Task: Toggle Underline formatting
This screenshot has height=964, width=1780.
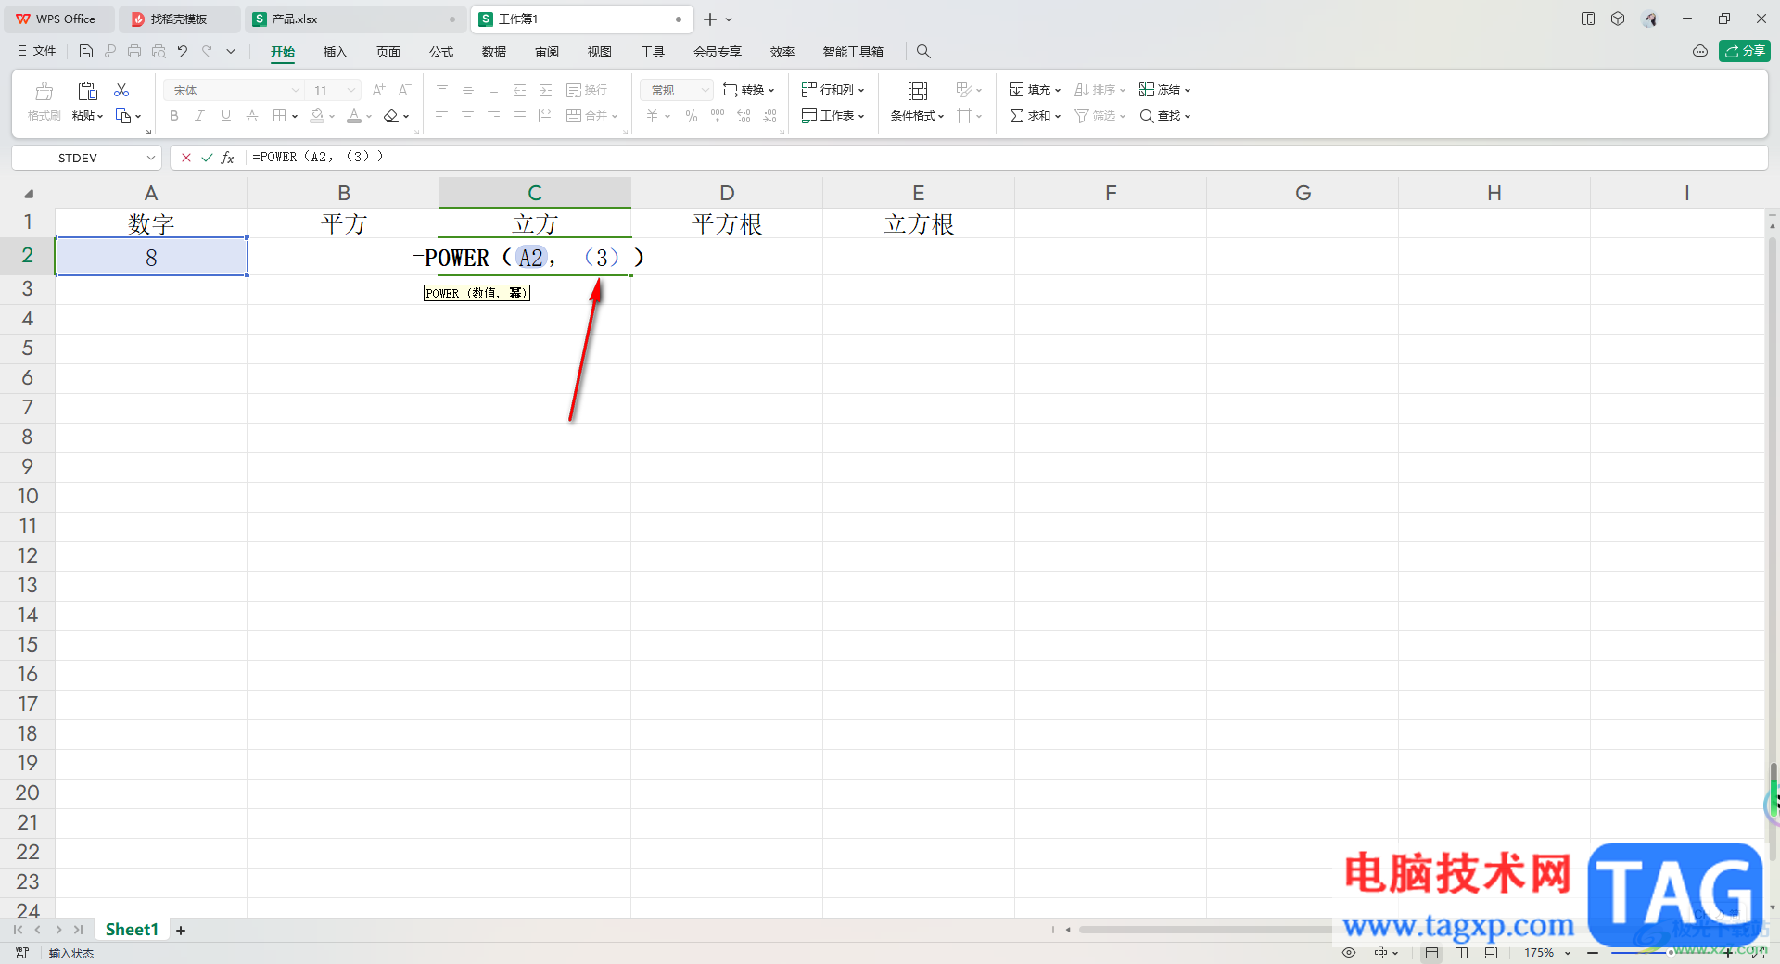Action: pos(225,116)
